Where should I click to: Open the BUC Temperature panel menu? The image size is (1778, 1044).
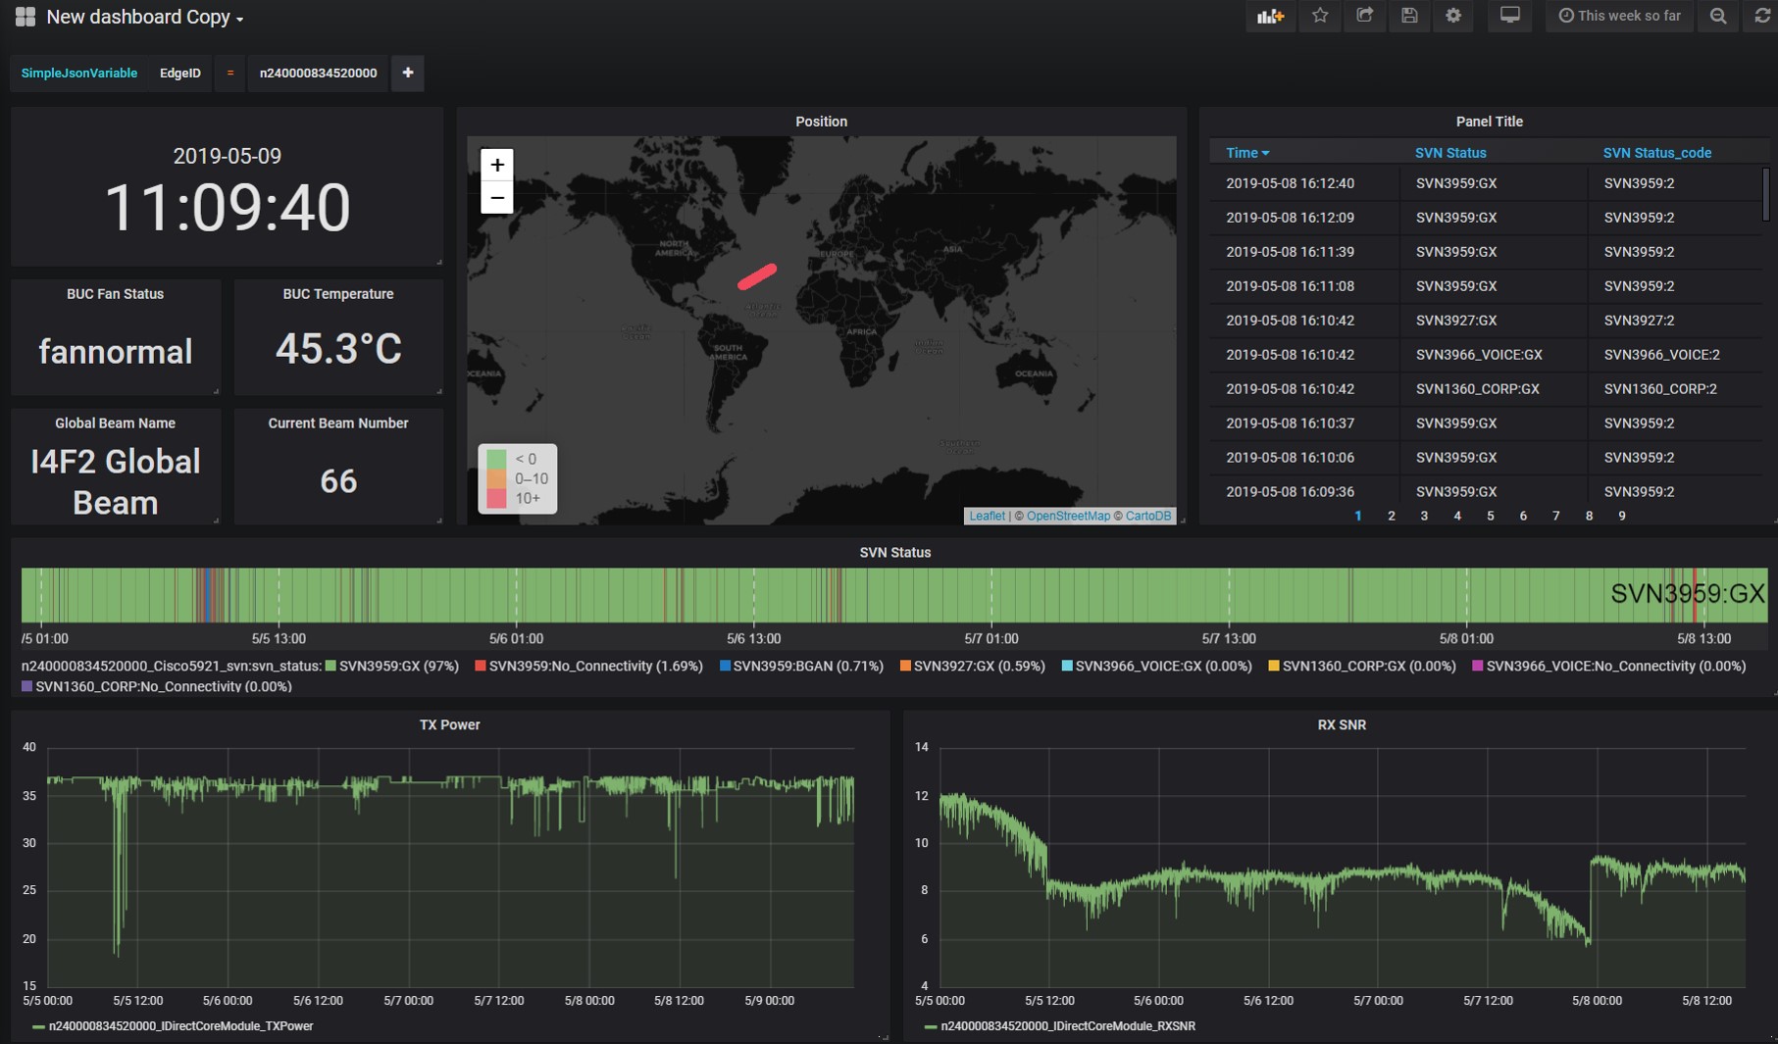pos(337,294)
